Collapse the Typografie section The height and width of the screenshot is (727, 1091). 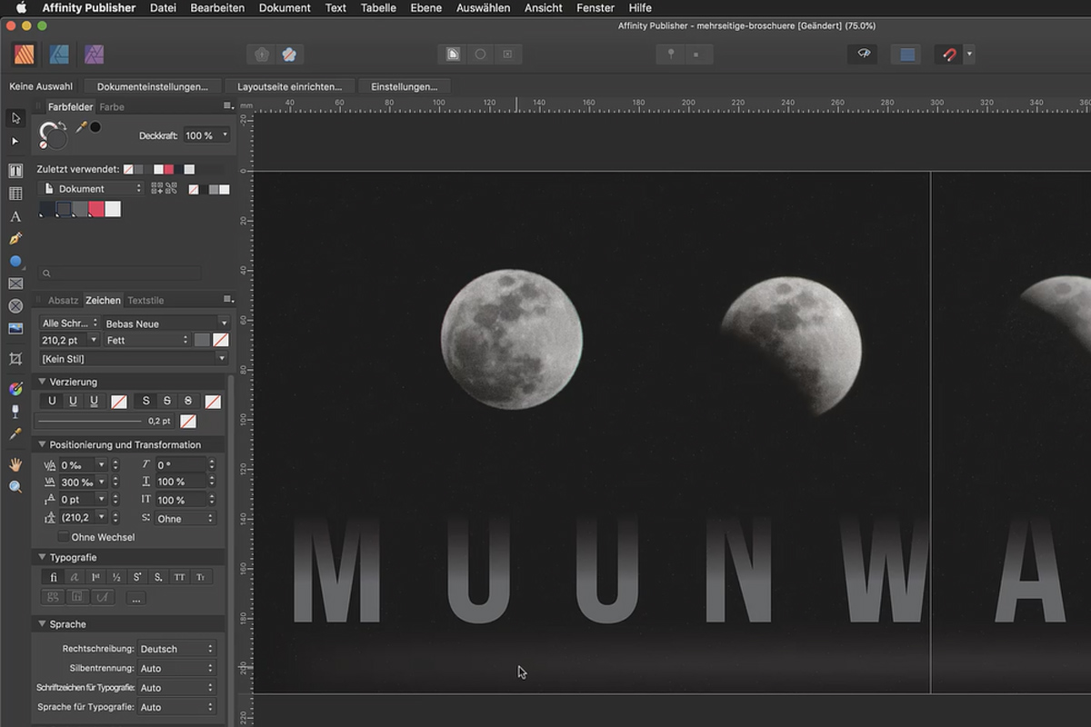point(42,557)
